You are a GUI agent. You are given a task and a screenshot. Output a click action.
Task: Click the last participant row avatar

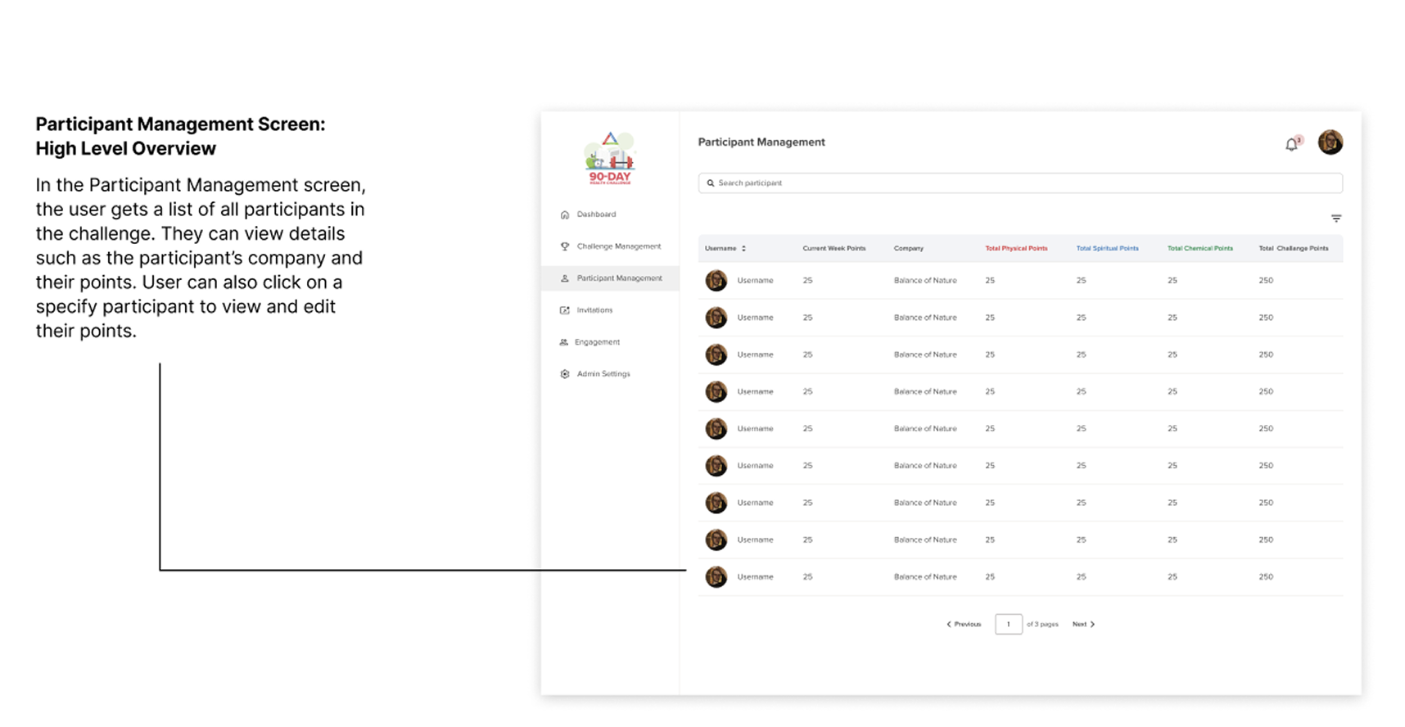[716, 577]
